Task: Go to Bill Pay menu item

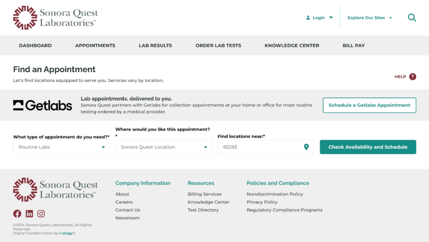Action: pyautogui.click(x=354, y=46)
